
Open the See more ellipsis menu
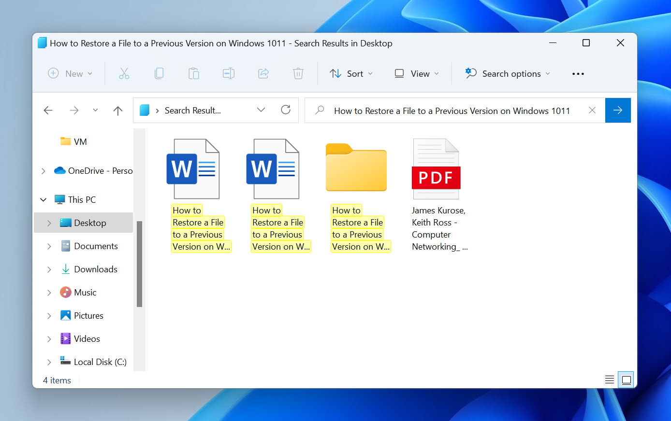pos(578,73)
